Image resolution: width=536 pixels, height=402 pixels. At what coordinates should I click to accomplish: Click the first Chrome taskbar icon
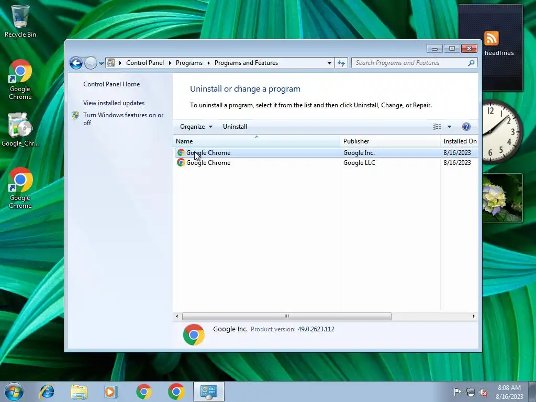pyautogui.click(x=143, y=392)
